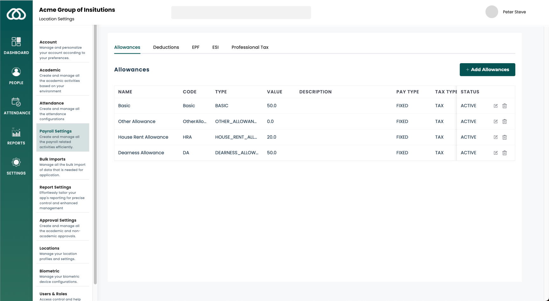Click the Dearness Allowance name cell
Screen dimensions: 549x301
[x=141, y=153]
